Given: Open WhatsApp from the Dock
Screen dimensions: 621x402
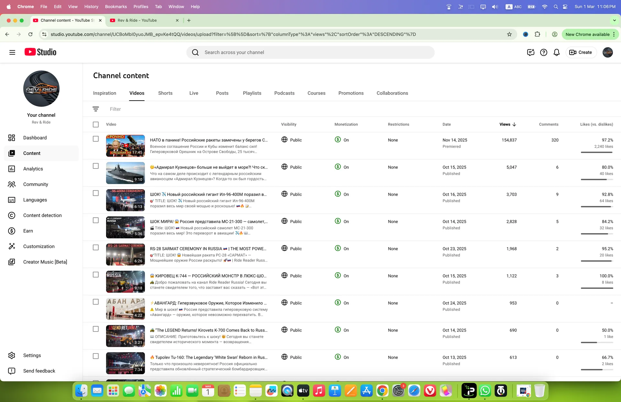Looking at the screenshot, I should point(485,391).
